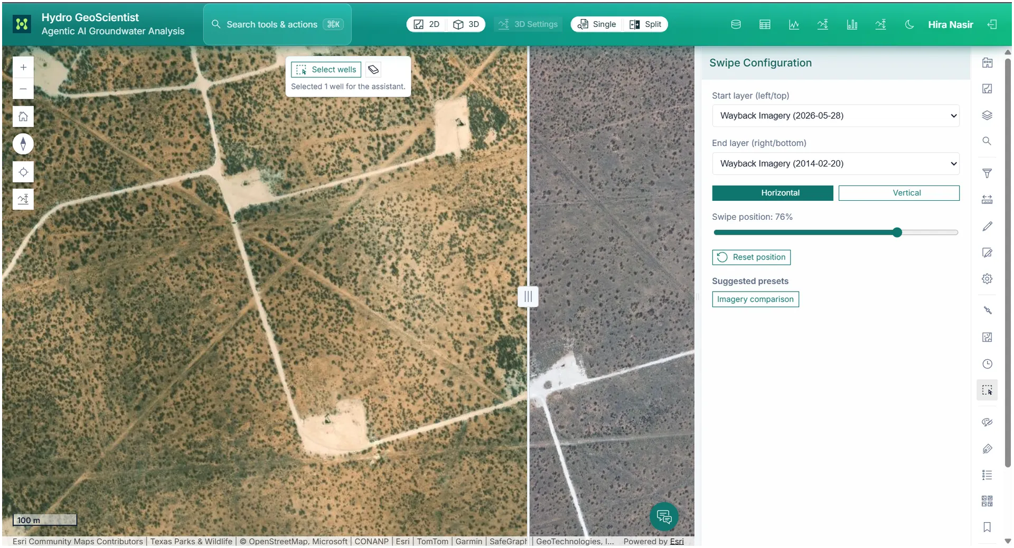1014x548 pixels.
Task: Open the map chart sidebar icon below the satellite
Action: [x=987, y=337]
